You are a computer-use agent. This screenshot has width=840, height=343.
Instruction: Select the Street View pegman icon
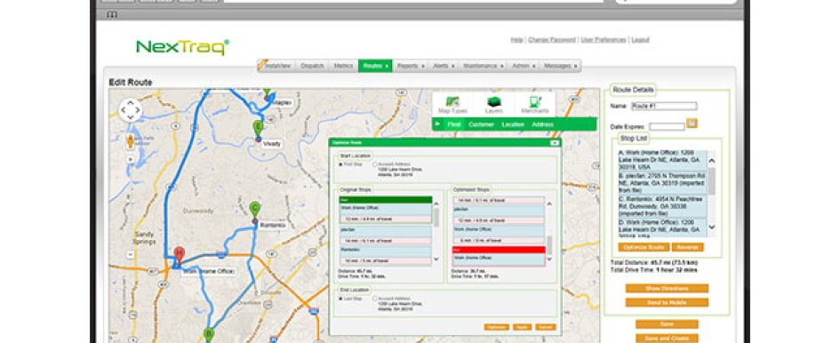(x=130, y=142)
